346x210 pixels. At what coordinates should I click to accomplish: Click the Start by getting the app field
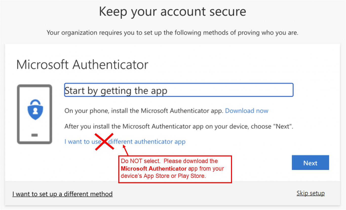pyautogui.click(x=179, y=90)
